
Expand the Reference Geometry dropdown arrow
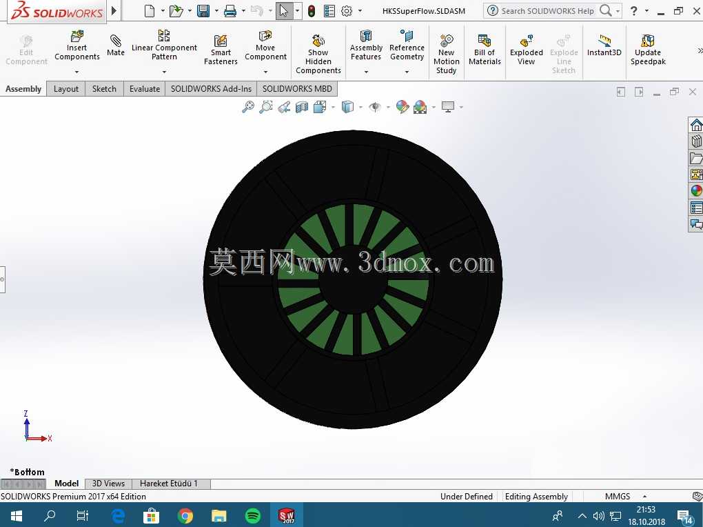407,72
